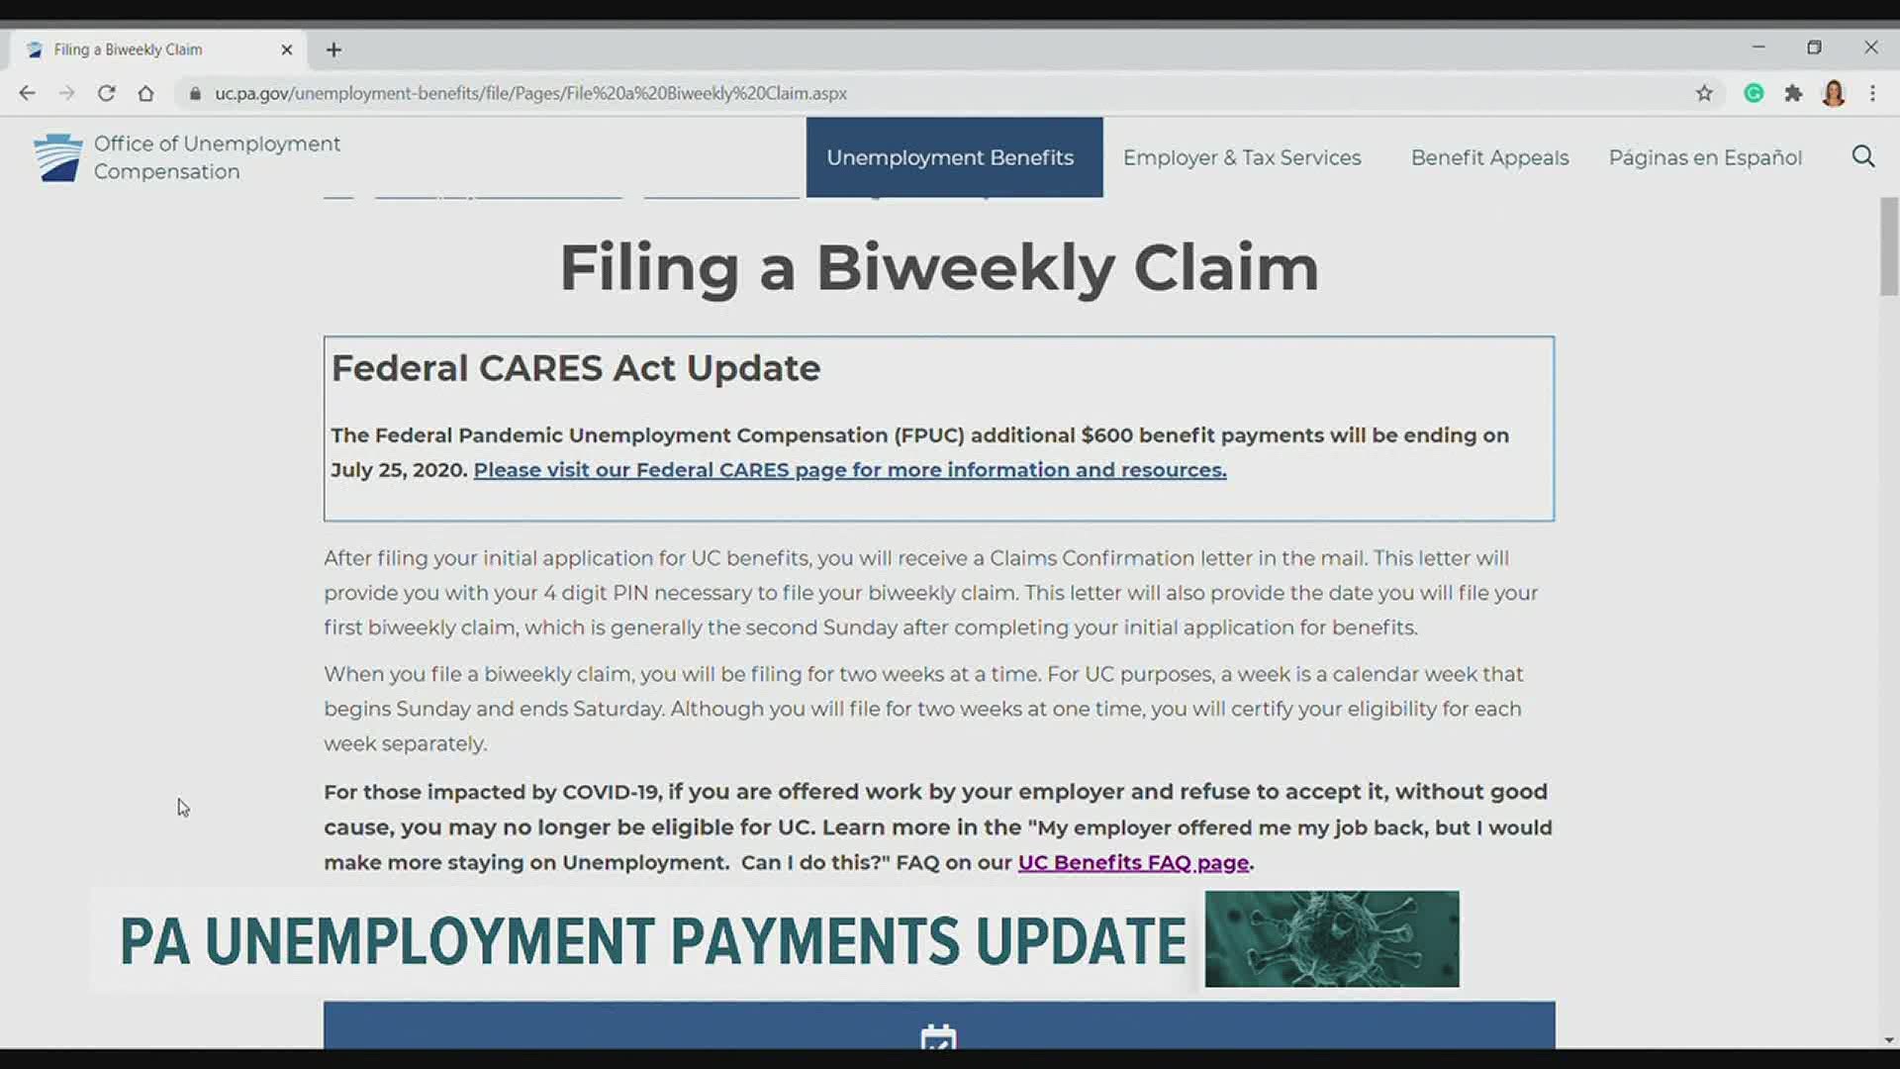The image size is (1900, 1069).
Task: Click the Employer & Tax Services menu item
Action: coord(1241,156)
